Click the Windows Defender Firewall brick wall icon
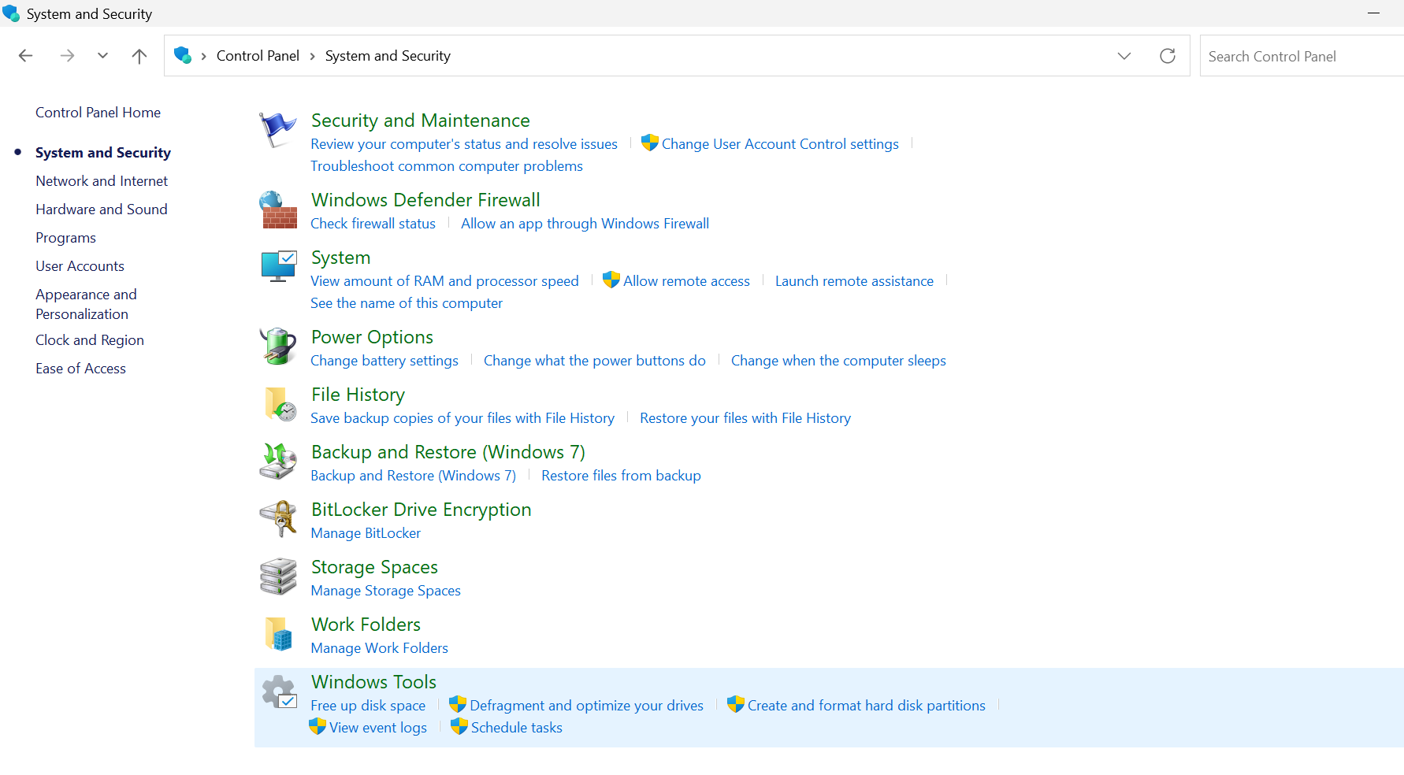The height and width of the screenshot is (775, 1404). click(x=277, y=210)
